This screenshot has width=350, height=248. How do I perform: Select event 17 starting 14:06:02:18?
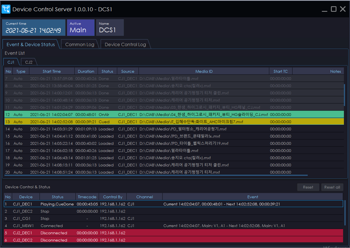pyautogui.click(x=174, y=151)
